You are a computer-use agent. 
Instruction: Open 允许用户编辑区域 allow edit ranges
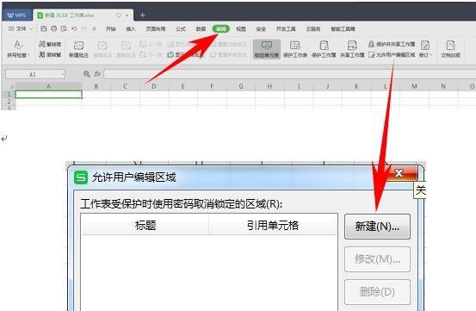pos(392,55)
